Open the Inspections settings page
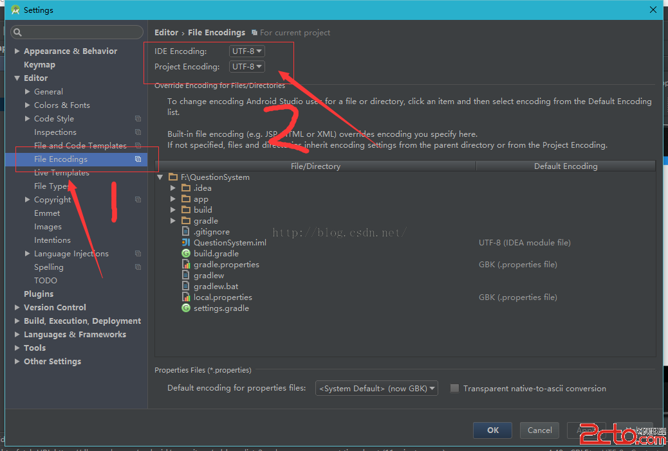 click(55, 132)
